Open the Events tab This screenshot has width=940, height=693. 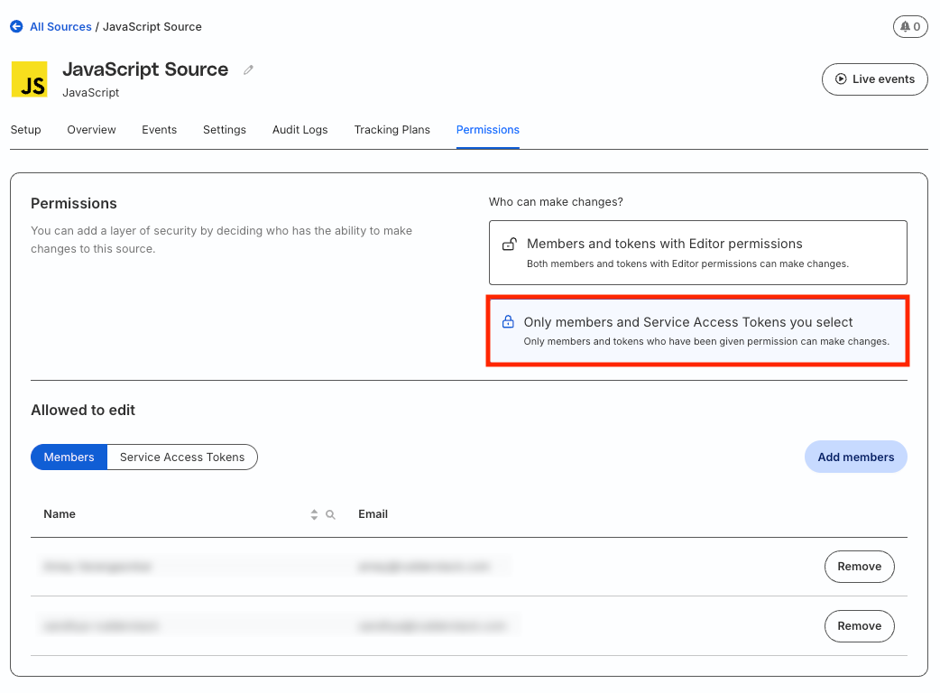159,130
